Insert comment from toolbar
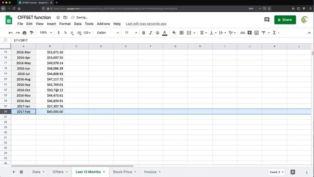Viewport: 314px width, 177px height. tap(250, 33)
